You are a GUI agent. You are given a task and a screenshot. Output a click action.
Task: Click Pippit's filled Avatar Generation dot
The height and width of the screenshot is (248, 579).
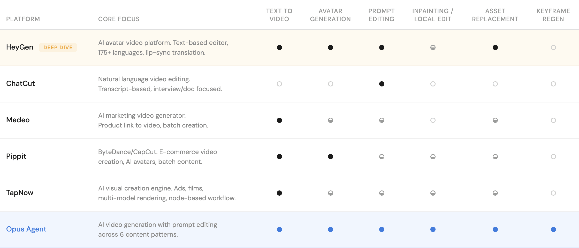tap(330, 157)
